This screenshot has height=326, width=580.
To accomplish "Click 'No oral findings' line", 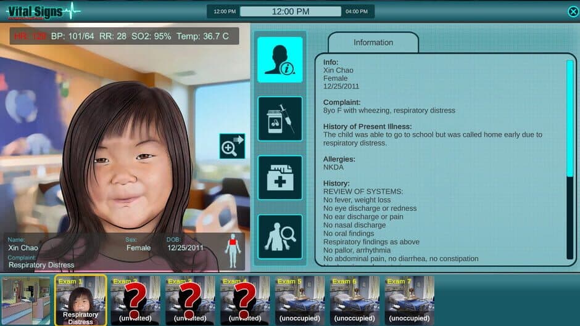I will [349, 234].
